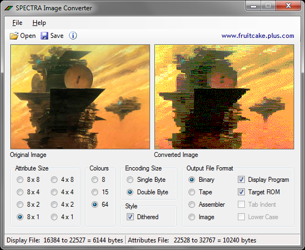Click the Original Image label
Screen dimensions: 305x250
(x=28, y=155)
